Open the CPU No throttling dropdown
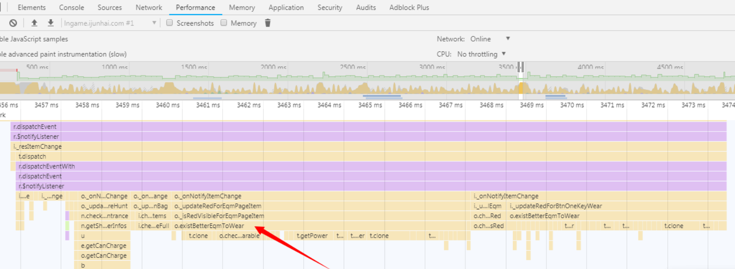The width and height of the screenshot is (735, 269). coord(482,54)
